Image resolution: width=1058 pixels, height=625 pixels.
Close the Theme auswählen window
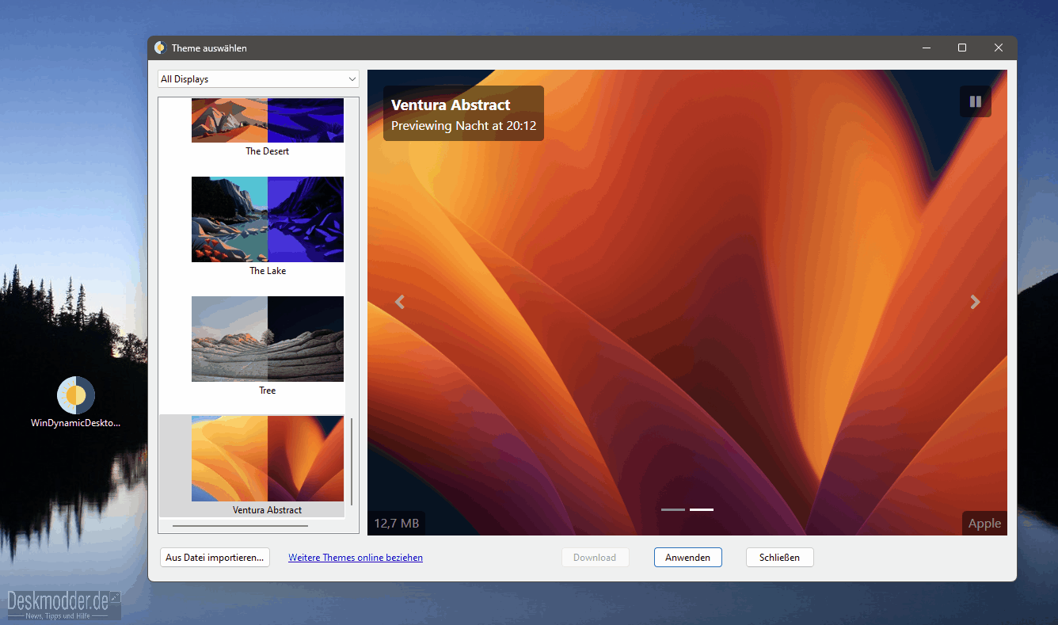point(999,48)
